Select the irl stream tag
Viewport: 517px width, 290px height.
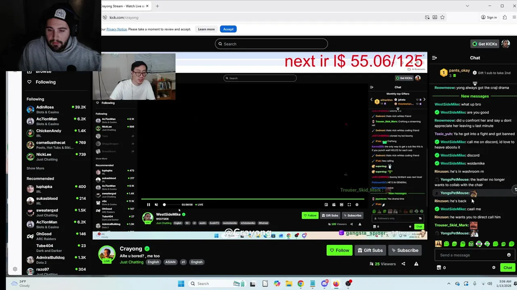[x=183, y=262]
